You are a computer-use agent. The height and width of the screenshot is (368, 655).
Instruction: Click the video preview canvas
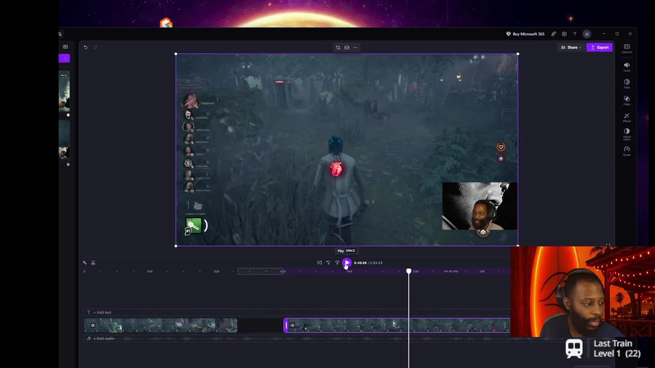[347, 150]
